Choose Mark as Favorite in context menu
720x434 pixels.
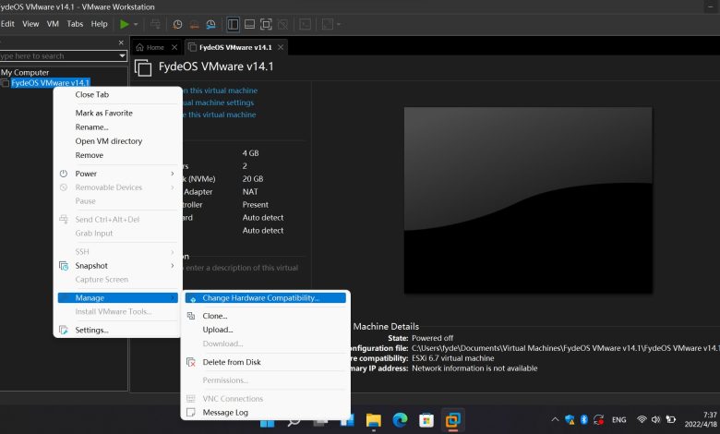point(103,113)
